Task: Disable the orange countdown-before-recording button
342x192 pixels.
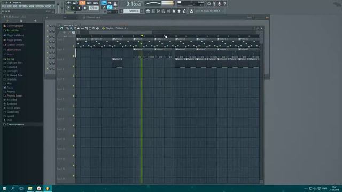Action: tap(82, 3)
